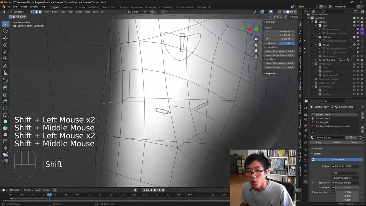
Task: Switch to edge select mode
Action: [x=36, y=12]
